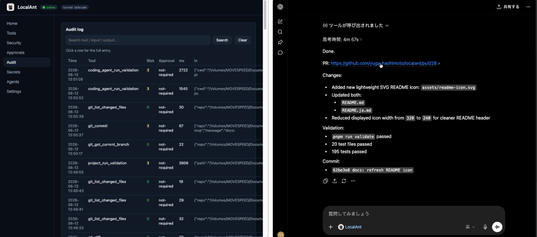Open the Tools page in LocalAnt
The image size is (537, 237).
pos(27,33)
